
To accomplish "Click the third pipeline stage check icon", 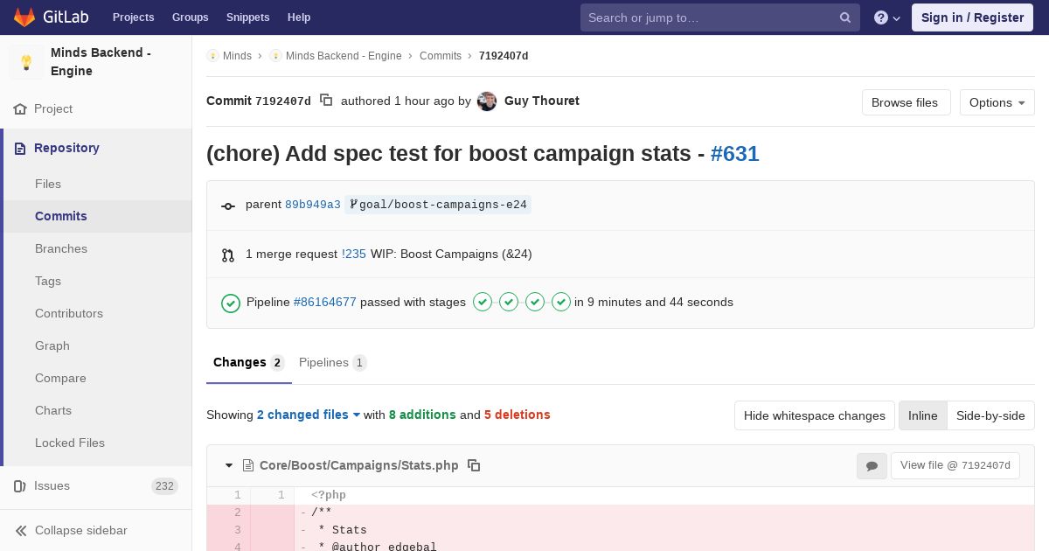I will click(x=535, y=302).
